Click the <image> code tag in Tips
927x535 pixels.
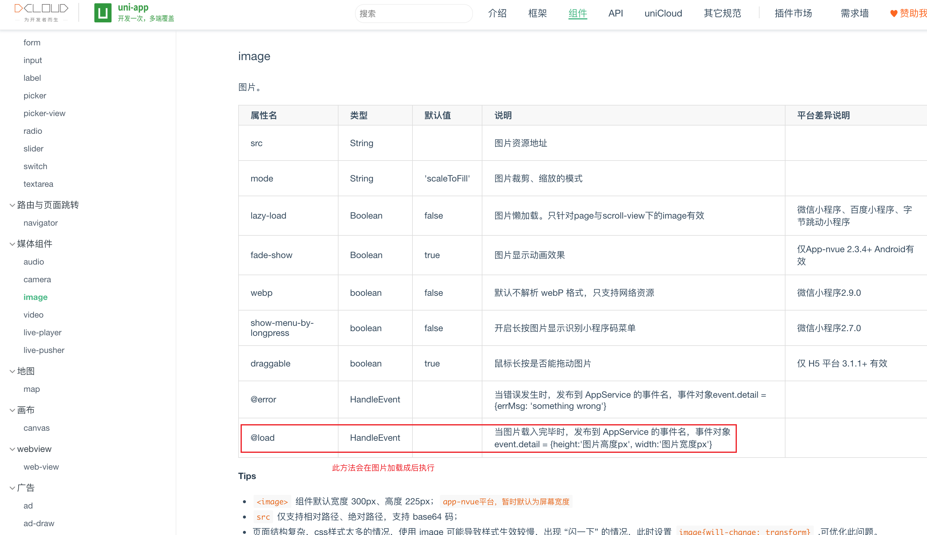tap(272, 501)
